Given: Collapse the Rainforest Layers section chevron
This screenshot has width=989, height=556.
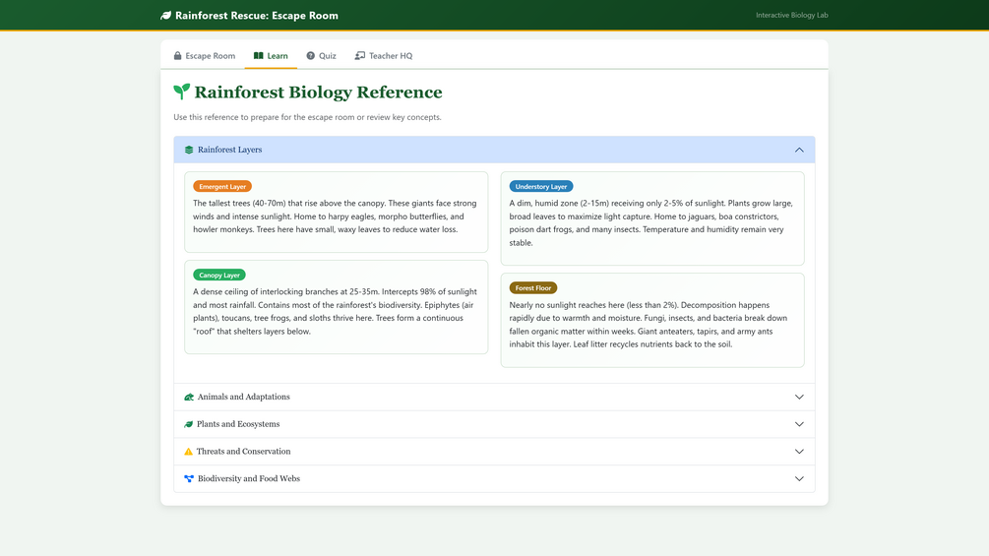Looking at the screenshot, I should point(799,150).
